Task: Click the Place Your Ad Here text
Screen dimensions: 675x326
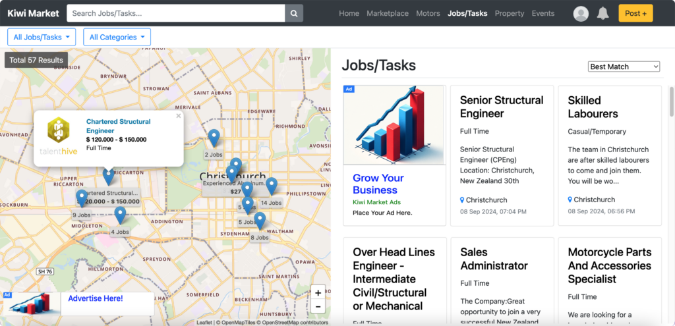Action: tap(382, 213)
